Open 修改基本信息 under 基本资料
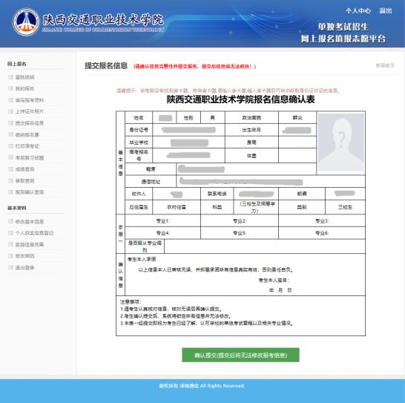This screenshot has height=403, width=405. coord(30,221)
